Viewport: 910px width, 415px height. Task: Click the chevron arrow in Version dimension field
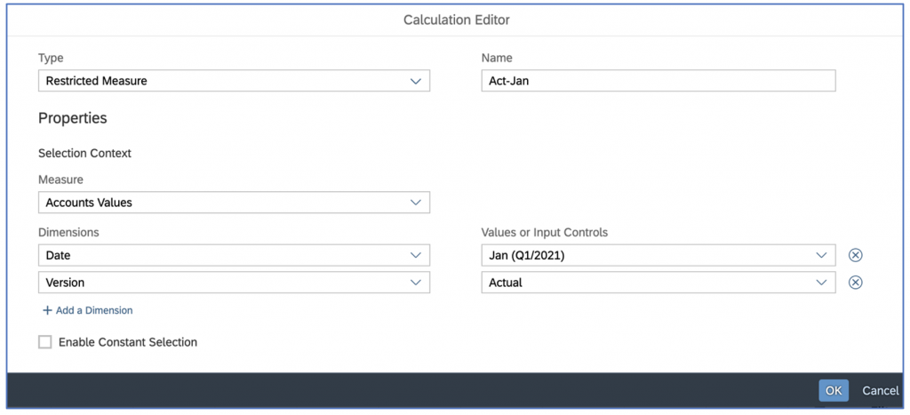pyautogui.click(x=416, y=282)
